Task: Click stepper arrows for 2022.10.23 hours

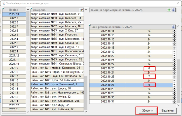Action: pyautogui.click(x=174, y=68)
